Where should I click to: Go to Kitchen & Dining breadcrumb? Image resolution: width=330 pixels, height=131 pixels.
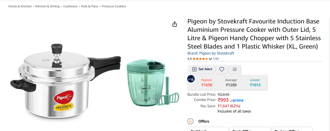[47, 6]
